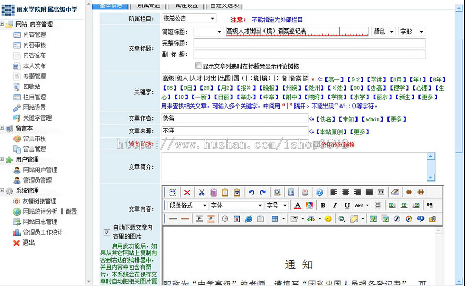
Task: Open the 字号 font size dropdown
Action: click(276, 205)
